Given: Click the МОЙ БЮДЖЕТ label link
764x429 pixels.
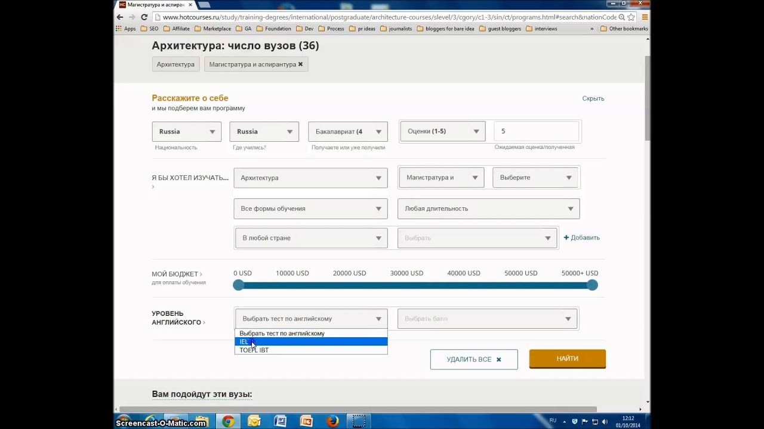Looking at the screenshot, I should [x=177, y=274].
